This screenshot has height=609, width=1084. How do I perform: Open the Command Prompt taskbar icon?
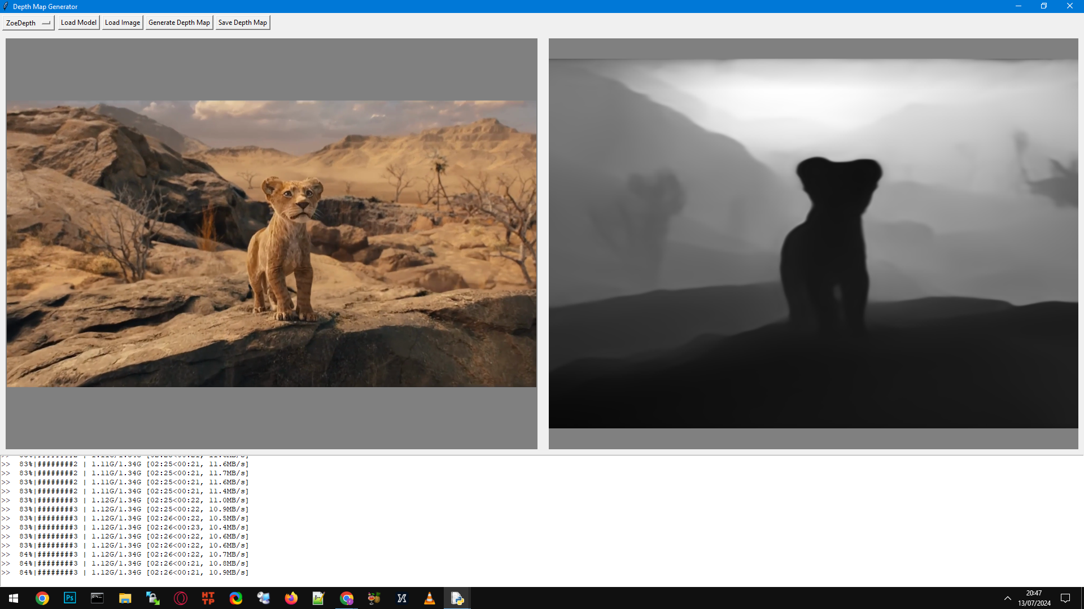click(x=98, y=598)
